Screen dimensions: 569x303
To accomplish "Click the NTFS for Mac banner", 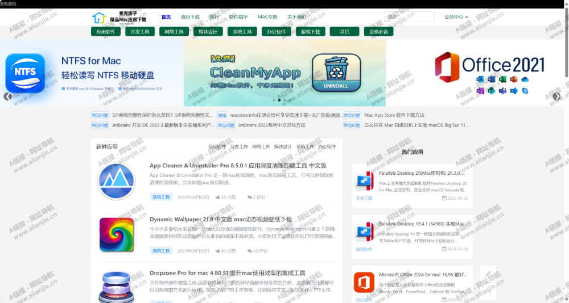I will (x=92, y=73).
